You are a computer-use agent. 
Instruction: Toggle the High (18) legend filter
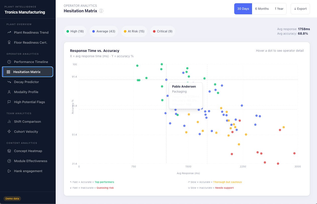(75, 31)
